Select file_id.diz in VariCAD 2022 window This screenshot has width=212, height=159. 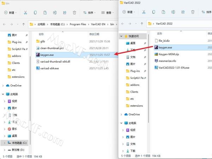coord(183,41)
